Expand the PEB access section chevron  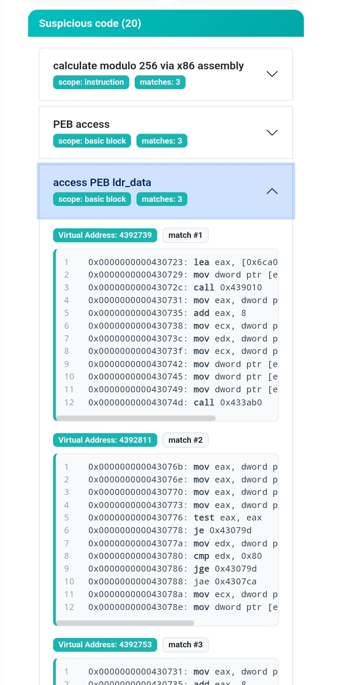point(272,133)
